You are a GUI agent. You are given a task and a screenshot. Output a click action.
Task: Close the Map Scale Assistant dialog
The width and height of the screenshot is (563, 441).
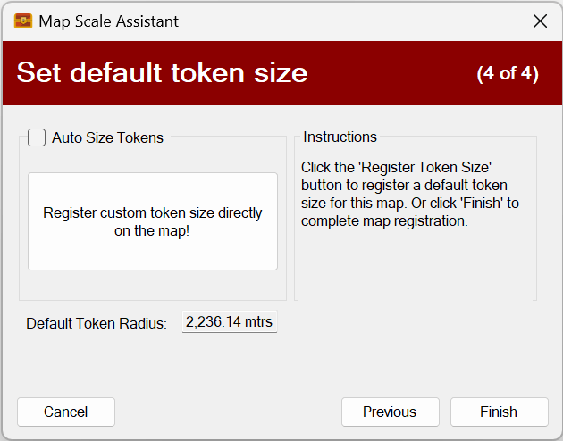[540, 21]
